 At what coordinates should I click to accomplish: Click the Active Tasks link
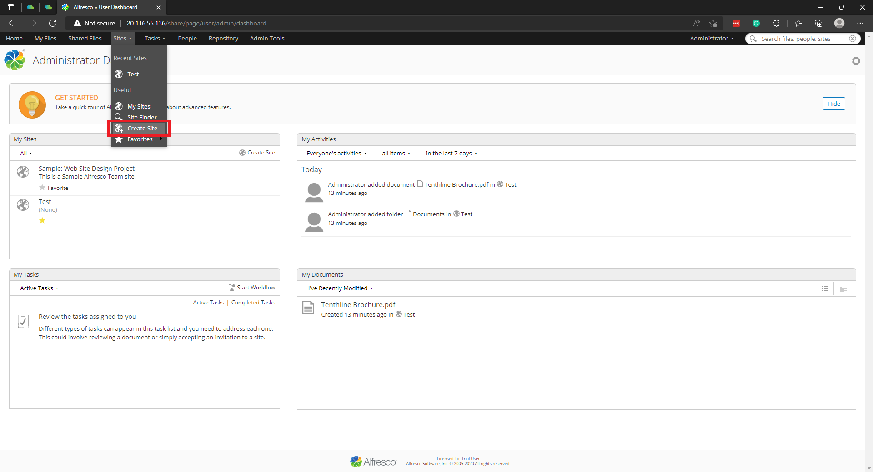(208, 303)
